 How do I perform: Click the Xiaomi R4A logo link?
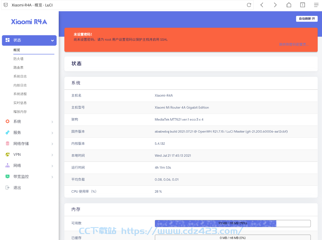tap(29, 22)
